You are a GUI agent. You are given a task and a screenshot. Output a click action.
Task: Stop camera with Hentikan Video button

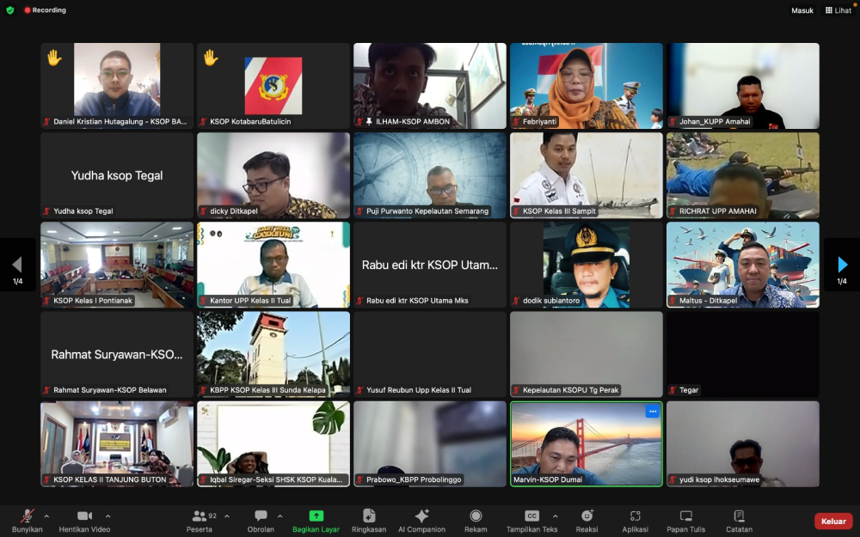[x=84, y=521]
